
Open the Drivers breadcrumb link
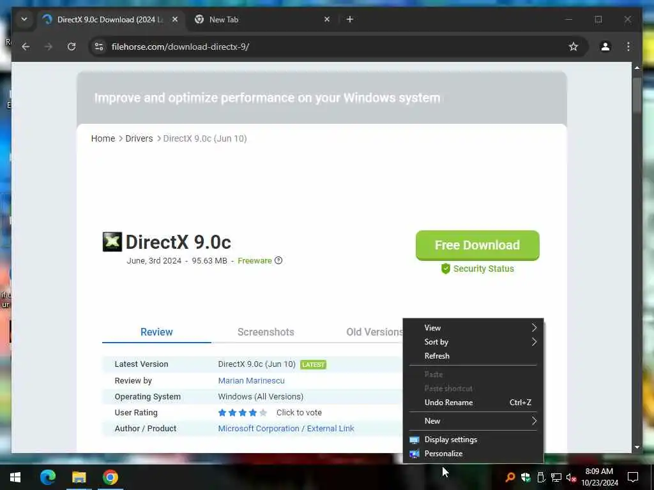139,138
